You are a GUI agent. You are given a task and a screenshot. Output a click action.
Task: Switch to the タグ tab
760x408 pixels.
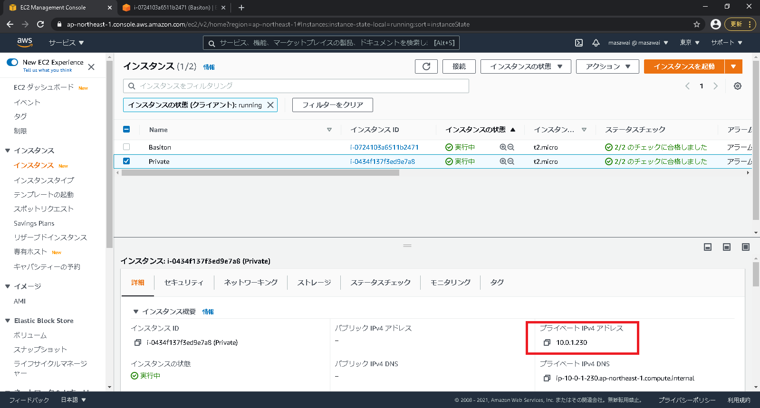(x=497, y=283)
